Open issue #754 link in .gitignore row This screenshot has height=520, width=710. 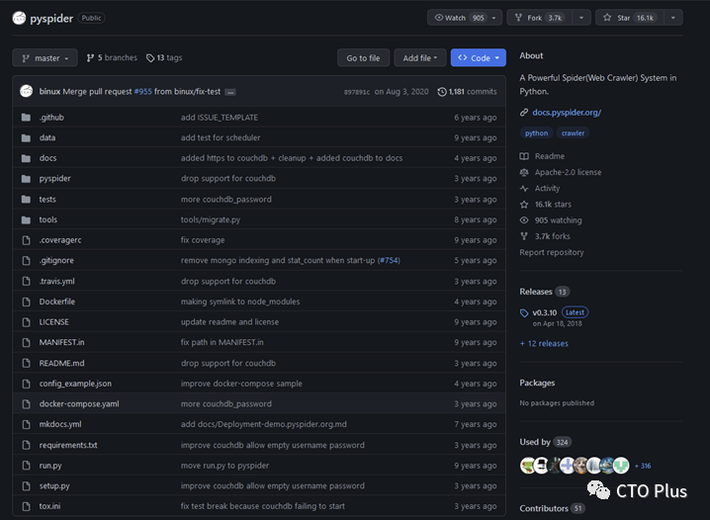389,261
